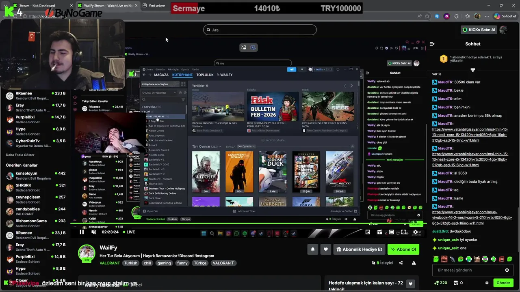This screenshot has width=520, height=292.
Task: Open Oyunlar ve Yazılımlar dropdown in Steam
Action: click(x=159, y=93)
